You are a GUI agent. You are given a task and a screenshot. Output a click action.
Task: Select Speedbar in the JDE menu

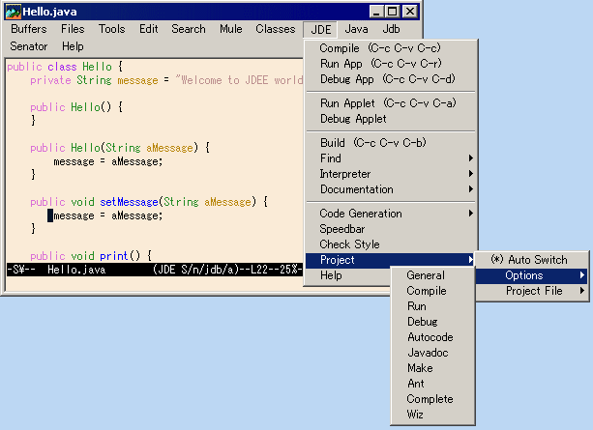tap(390, 229)
